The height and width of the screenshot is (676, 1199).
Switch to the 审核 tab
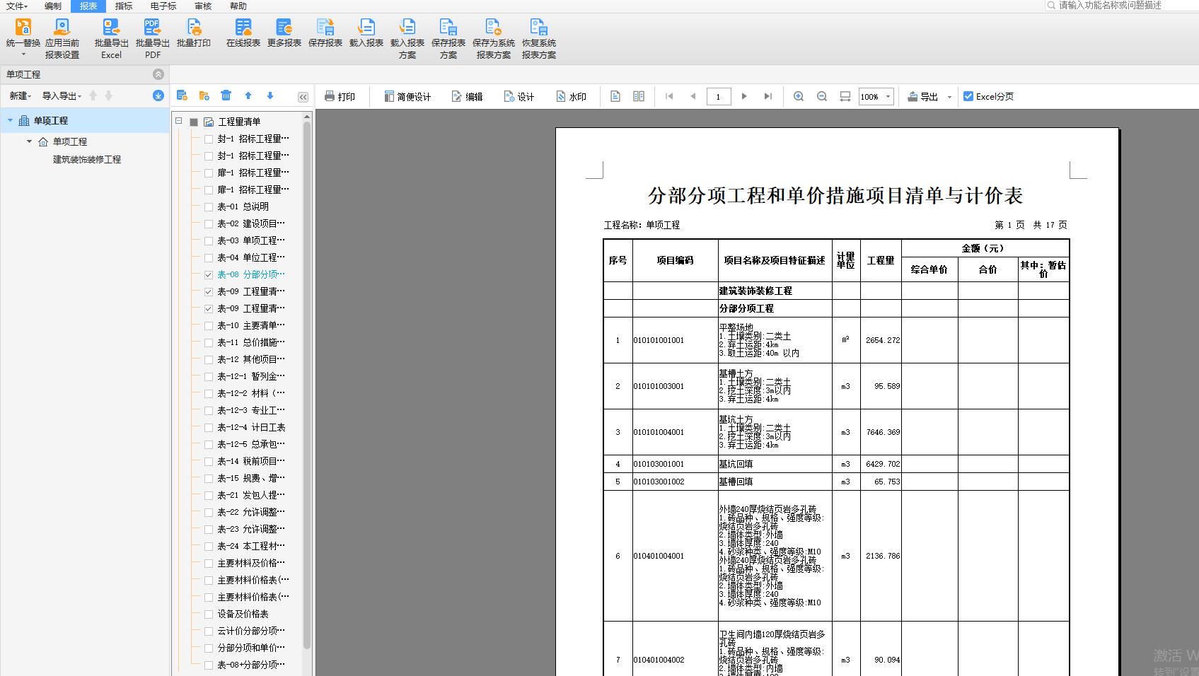click(x=203, y=6)
